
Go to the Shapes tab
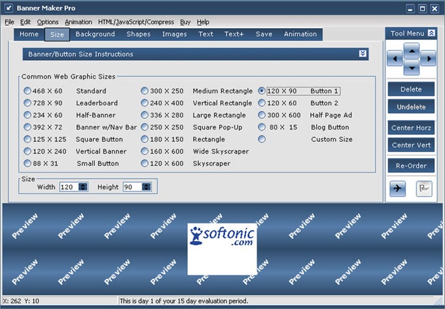tap(139, 34)
